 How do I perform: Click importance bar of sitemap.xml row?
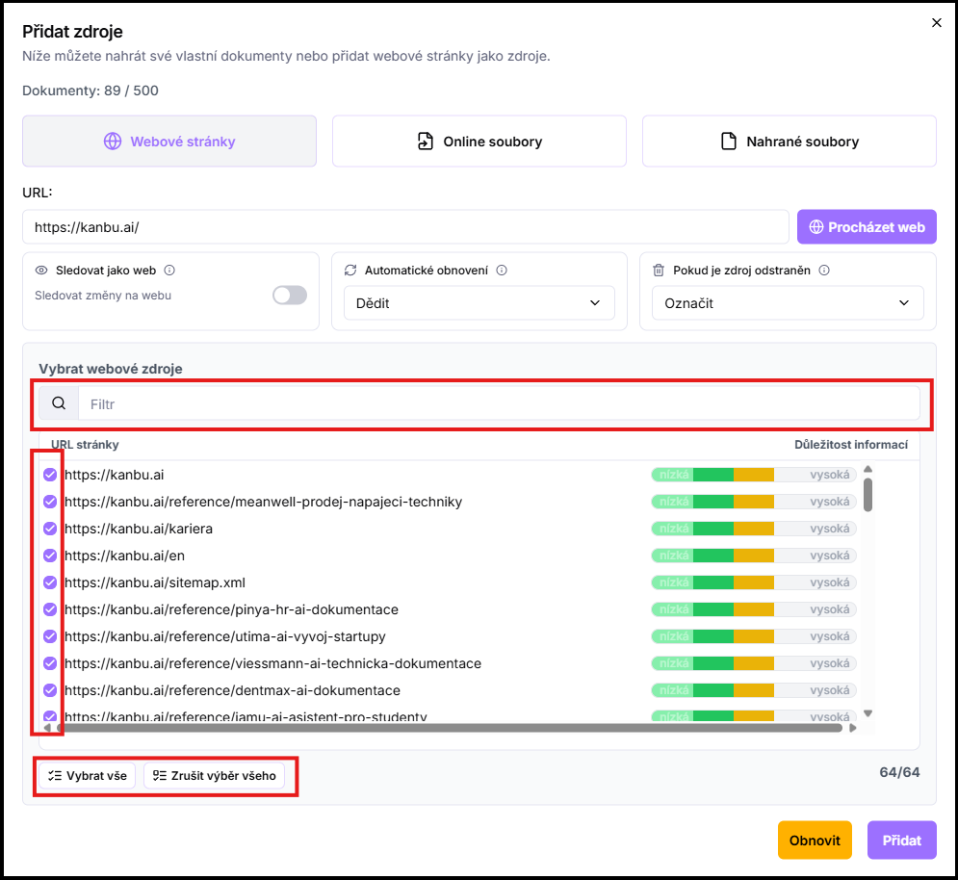point(753,582)
